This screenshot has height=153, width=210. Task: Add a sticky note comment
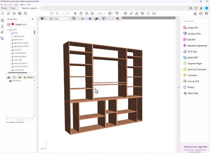(125, 13)
